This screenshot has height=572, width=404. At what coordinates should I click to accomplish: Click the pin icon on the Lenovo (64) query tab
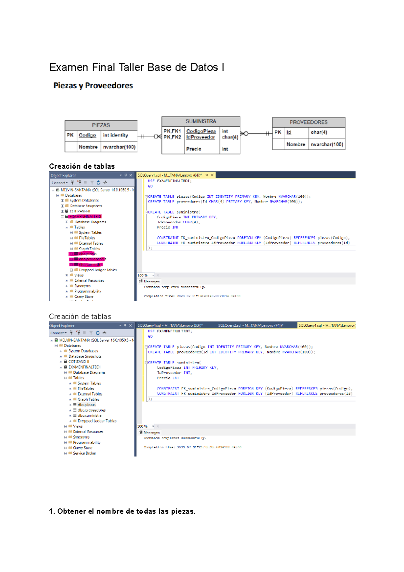coord(207,175)
